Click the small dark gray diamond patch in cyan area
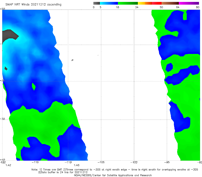 coord(6,68)
